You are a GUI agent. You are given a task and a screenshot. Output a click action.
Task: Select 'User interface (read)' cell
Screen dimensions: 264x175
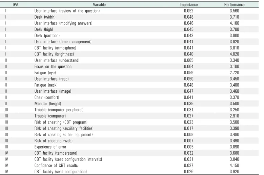click(x=52, y=79)
